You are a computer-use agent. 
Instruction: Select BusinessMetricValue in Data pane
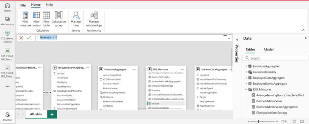[267, 101]
